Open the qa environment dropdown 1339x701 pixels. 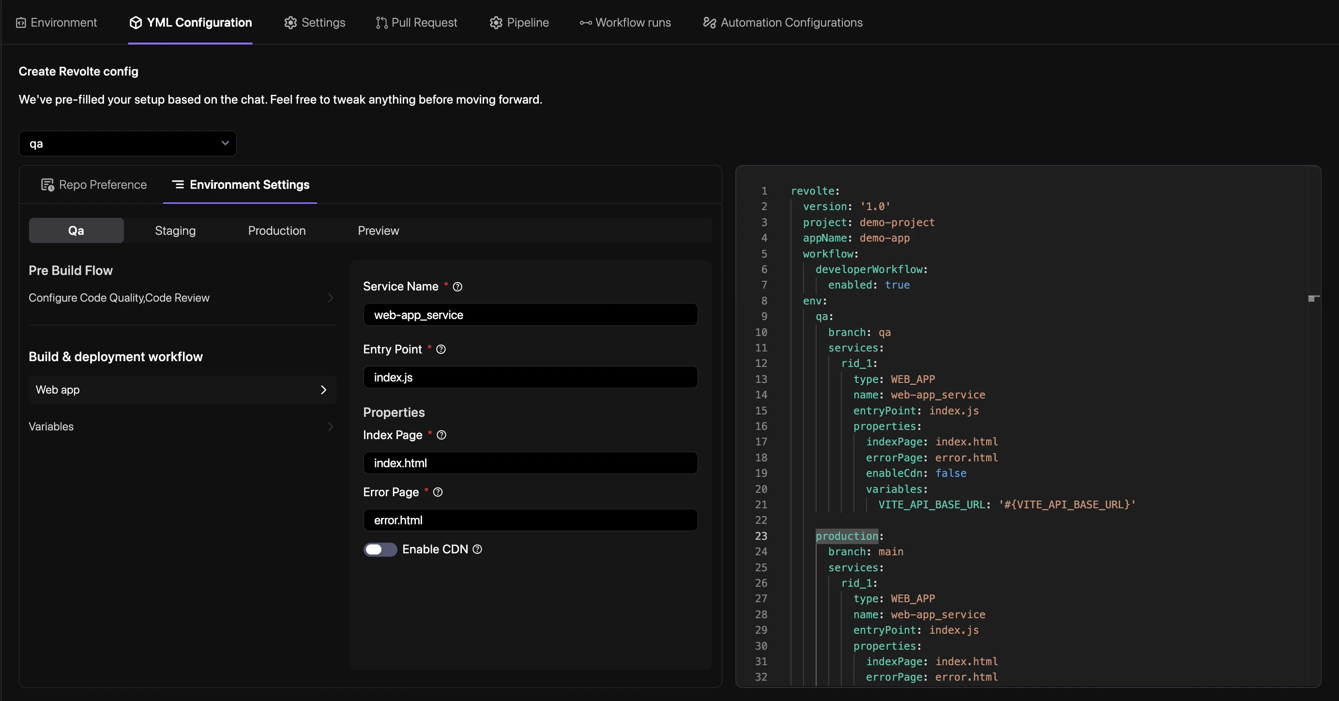(x=127, y=143)
